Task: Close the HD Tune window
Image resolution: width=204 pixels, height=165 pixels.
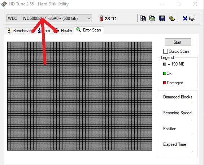Action: point(195,4)
